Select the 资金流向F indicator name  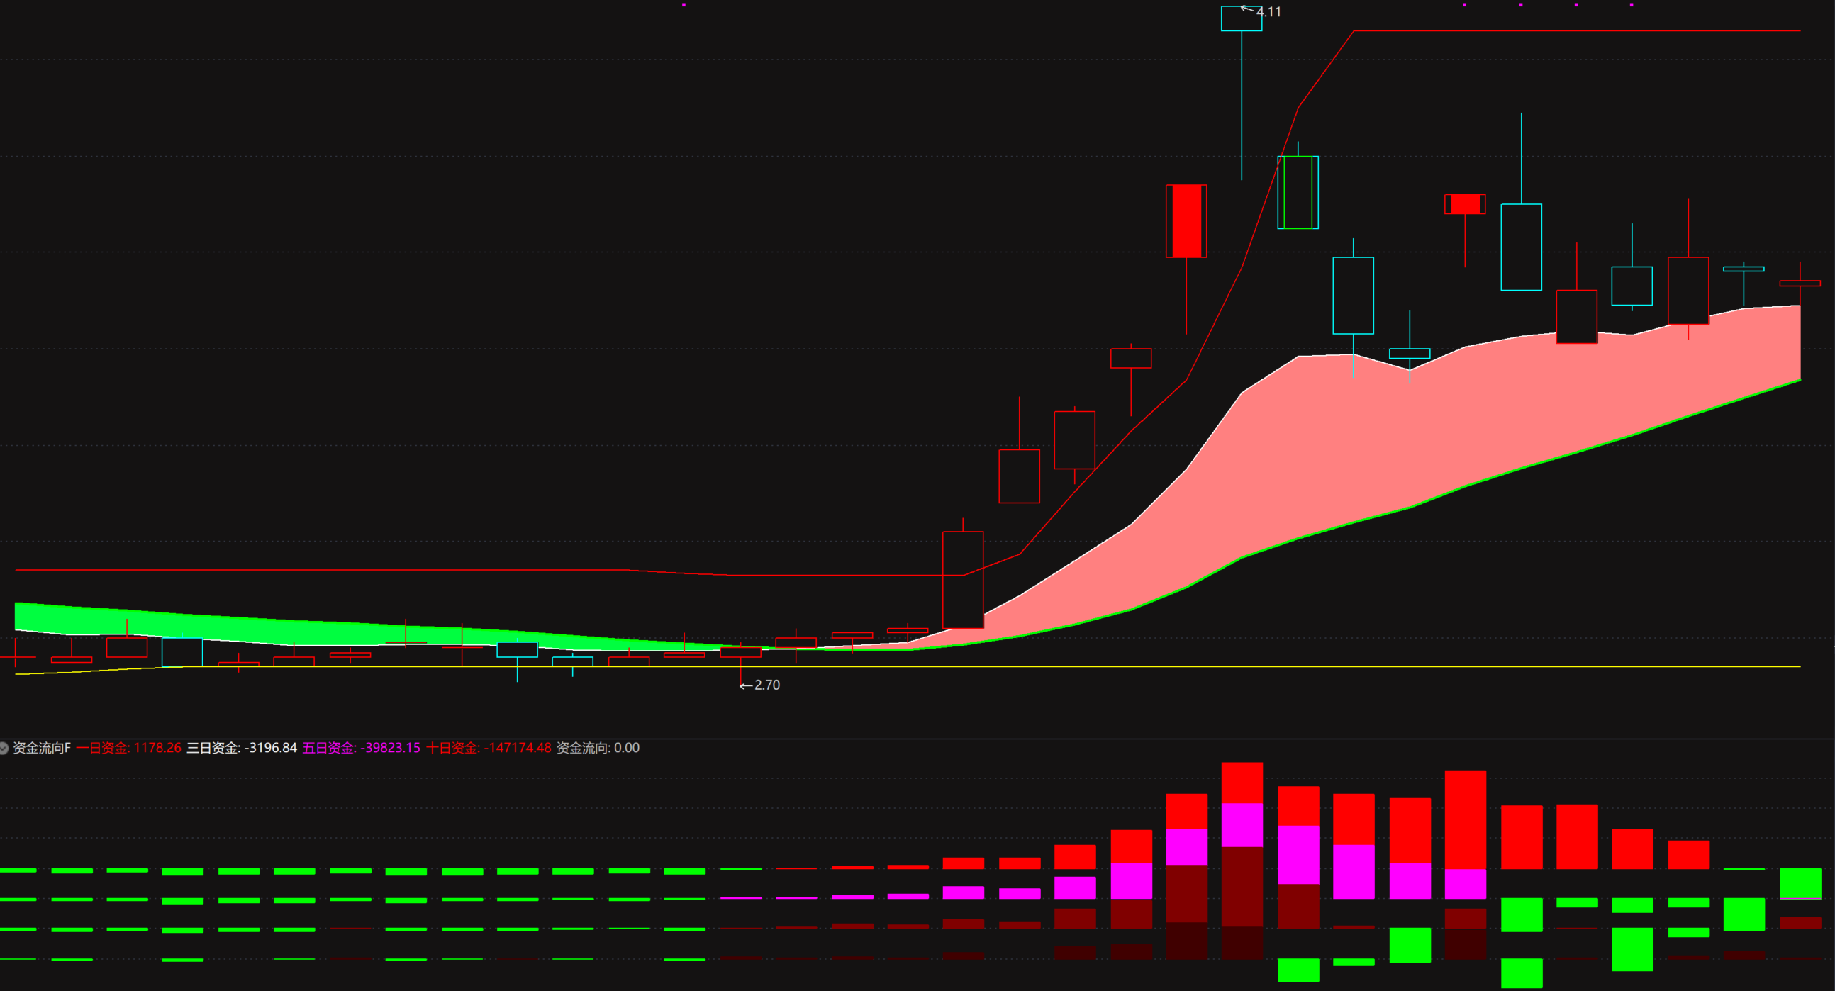click(x=42, y=749)
